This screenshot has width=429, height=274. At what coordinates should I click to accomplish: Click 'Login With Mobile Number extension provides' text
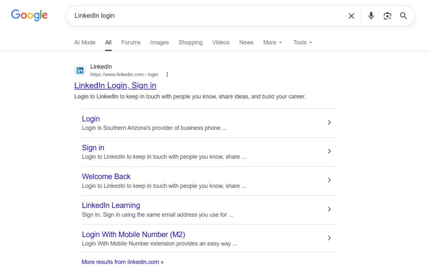click(x=160, y=243)
